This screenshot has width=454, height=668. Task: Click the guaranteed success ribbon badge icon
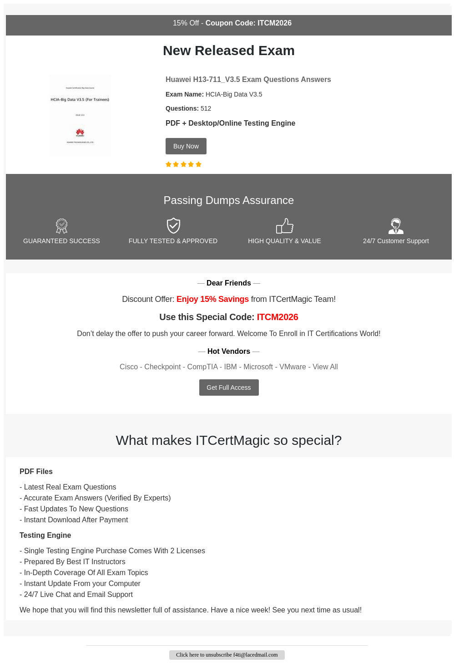[61, 225]
